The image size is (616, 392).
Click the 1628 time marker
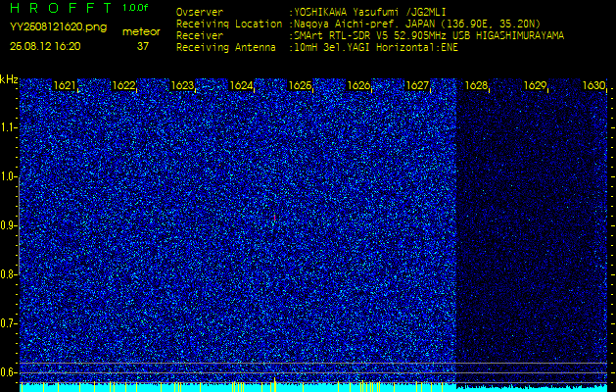(x=476, y=85)
